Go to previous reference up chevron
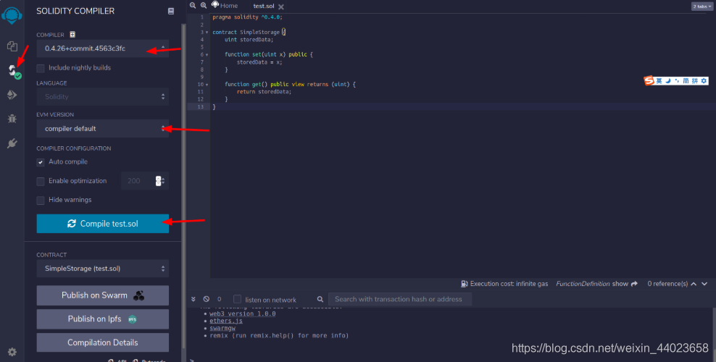This screenshot has width=716, height=362. 694,284
